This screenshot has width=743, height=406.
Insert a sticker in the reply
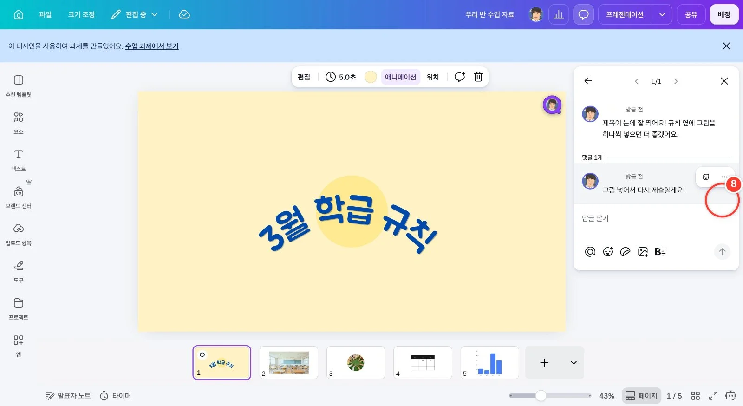[626, 252]
